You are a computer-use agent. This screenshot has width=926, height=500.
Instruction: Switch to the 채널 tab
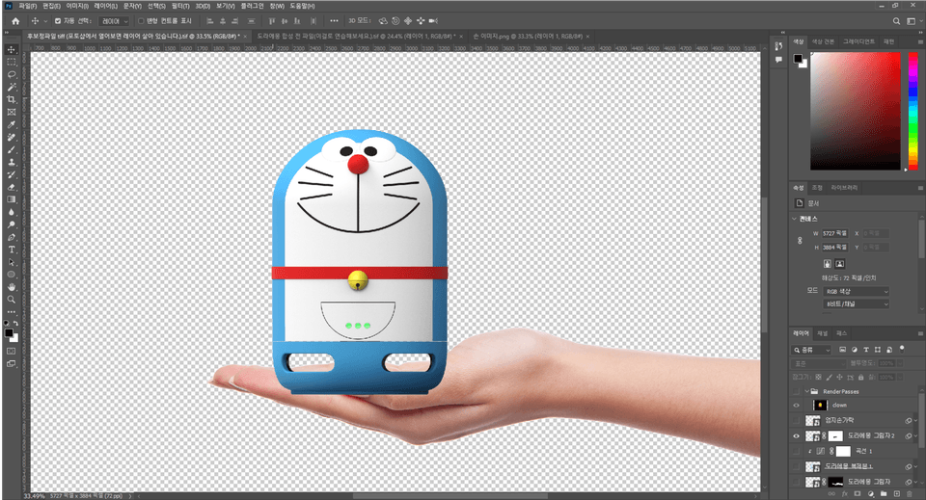822,333
